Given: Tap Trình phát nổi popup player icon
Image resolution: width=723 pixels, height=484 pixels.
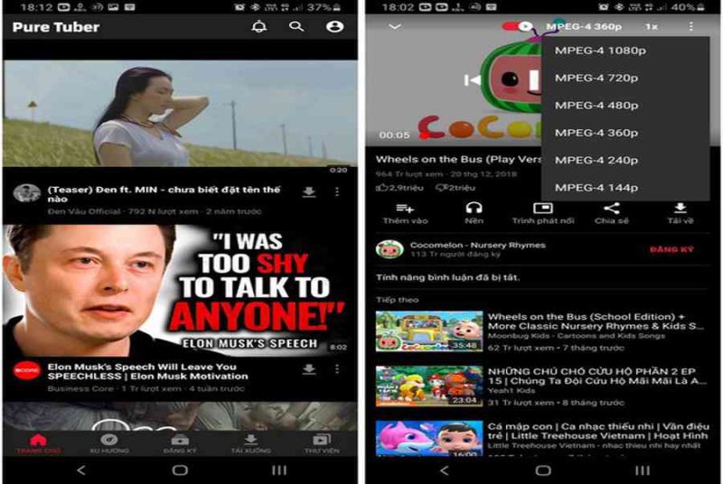Looking at the screenshot, I should [543, 209].
